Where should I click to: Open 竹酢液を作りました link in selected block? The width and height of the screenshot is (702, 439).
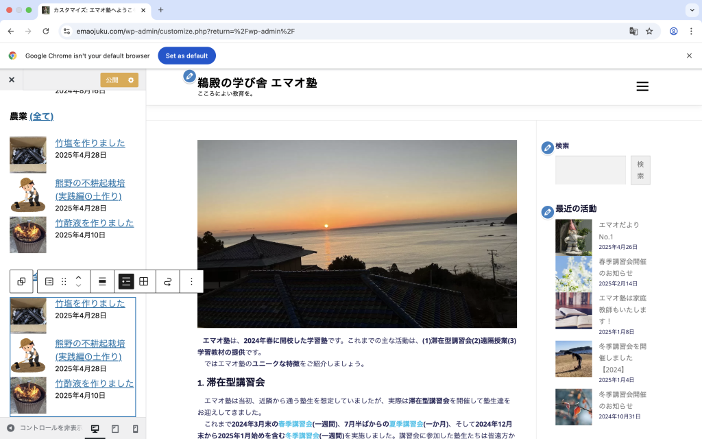click(x=95, y=383)
